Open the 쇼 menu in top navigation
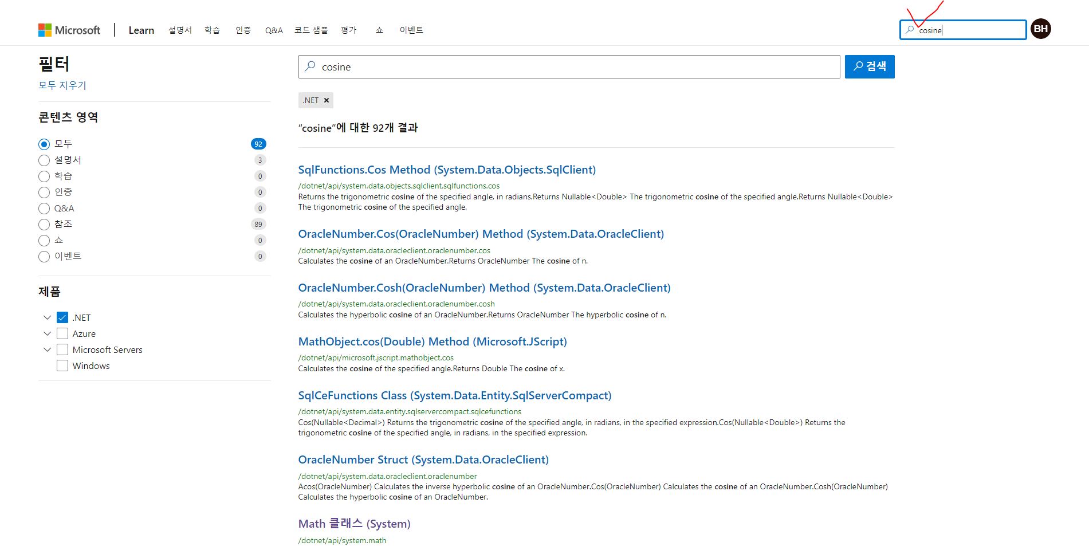Image resolution: width=1089 pixels, height=546 pixels. point(379,30)
